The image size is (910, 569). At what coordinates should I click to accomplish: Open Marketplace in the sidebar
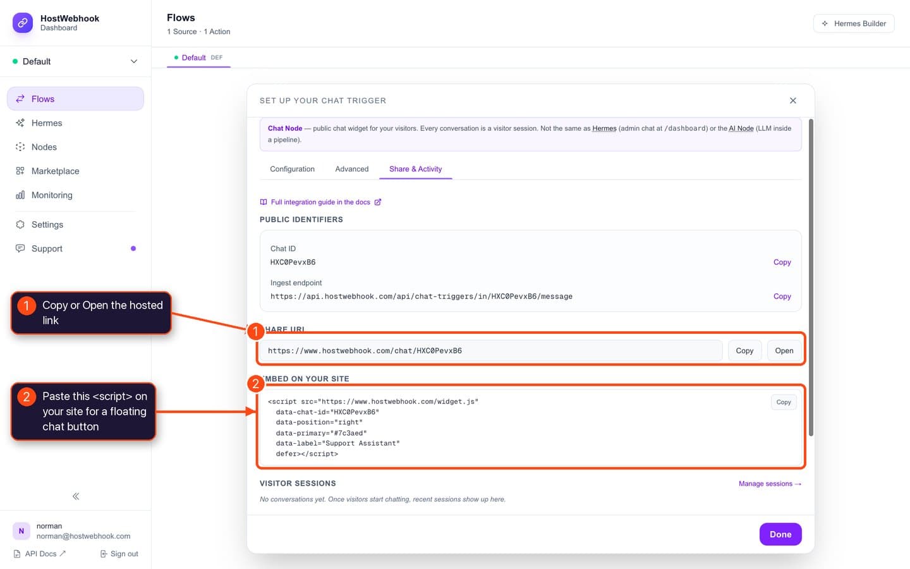pos(75,171)
